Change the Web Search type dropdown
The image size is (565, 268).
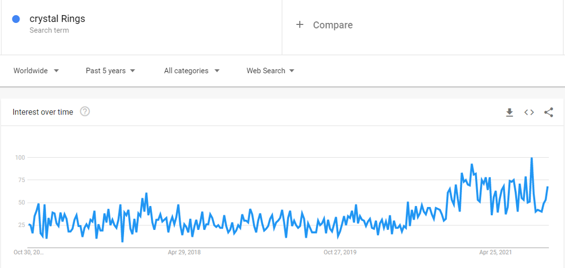[270, 71]
